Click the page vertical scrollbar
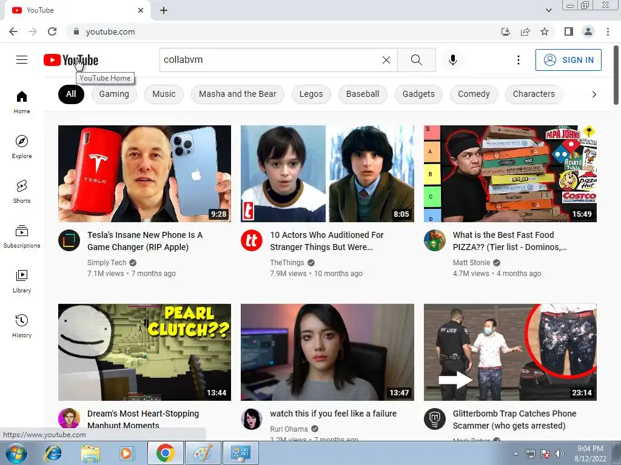The width and height of the screenshot is (621, 465). point(616,75)
